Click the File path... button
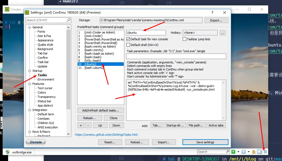Screen dimensions: 282x161 click(x=196, y=125)
